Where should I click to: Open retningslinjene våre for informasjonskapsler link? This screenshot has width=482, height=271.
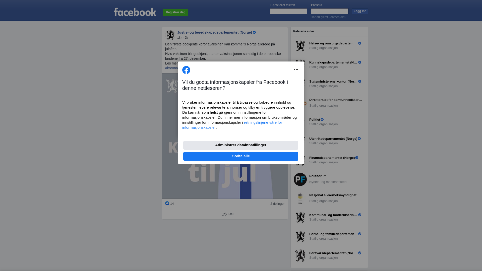[232, 125]
